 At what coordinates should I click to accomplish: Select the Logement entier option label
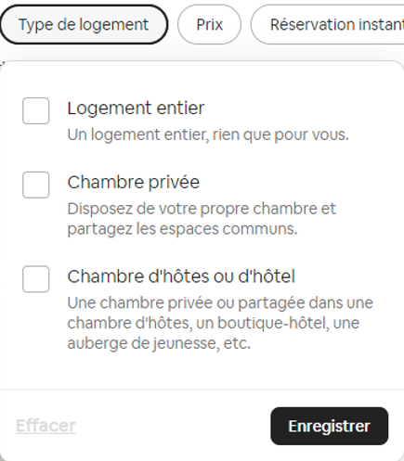[x=136, y=109]
